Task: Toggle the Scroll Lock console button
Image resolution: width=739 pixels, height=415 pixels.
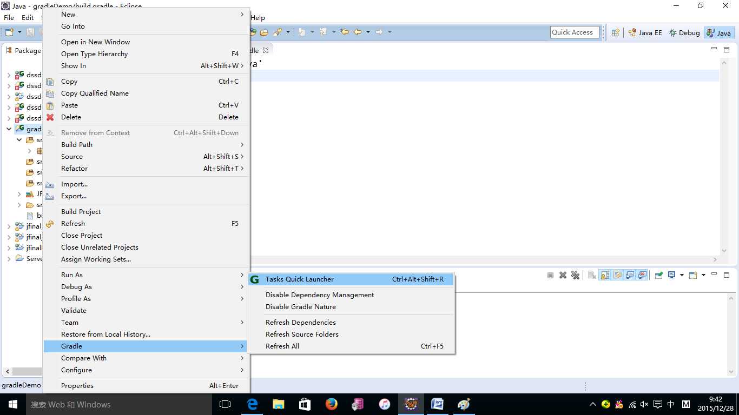Action: point(604,275)
